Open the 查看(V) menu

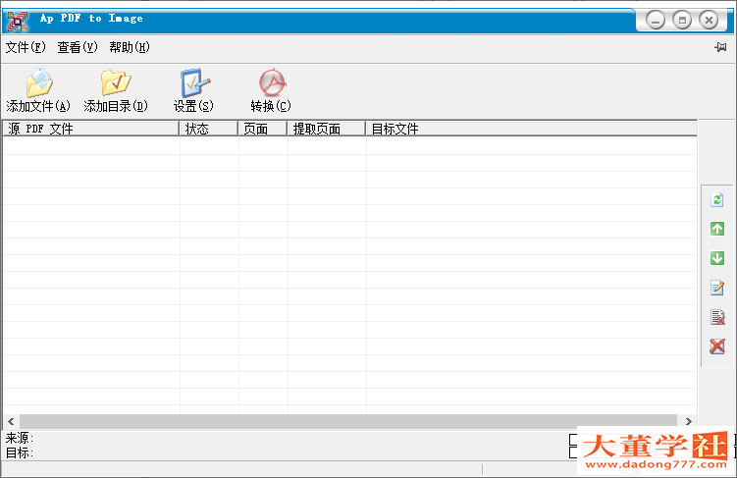click(x=78, y=47)
